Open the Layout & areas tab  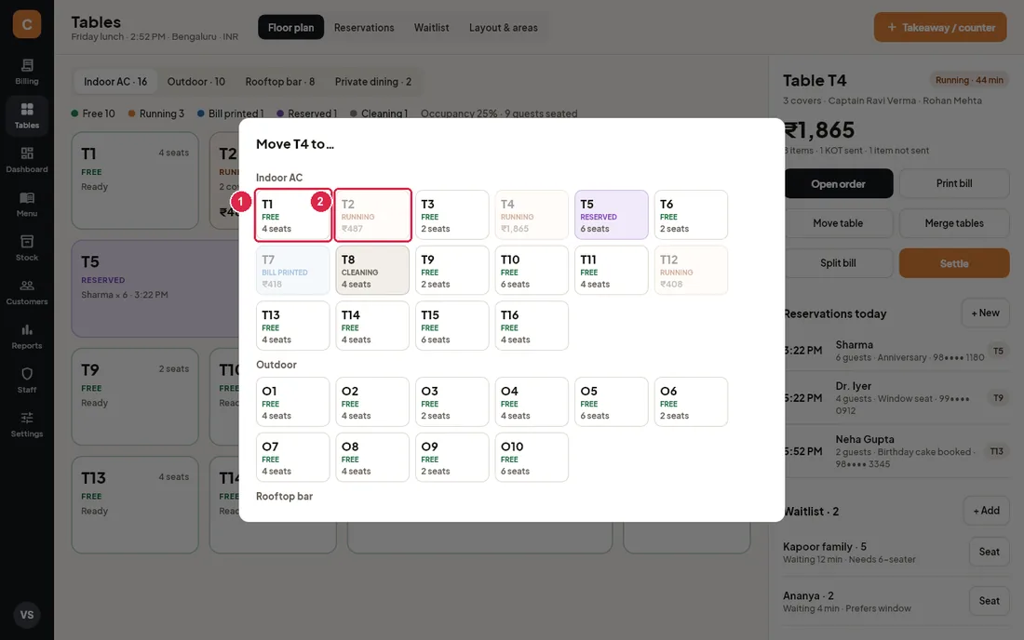pos(503,27)
